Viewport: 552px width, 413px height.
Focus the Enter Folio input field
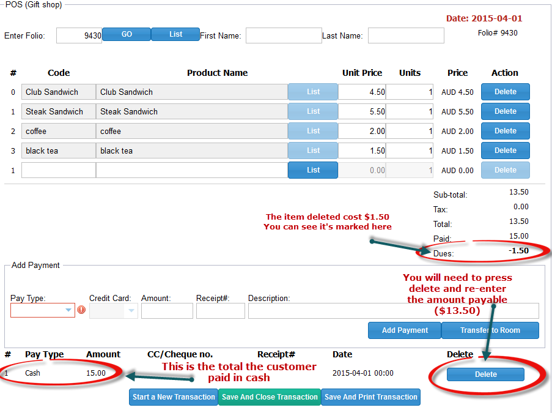(79, 35)
